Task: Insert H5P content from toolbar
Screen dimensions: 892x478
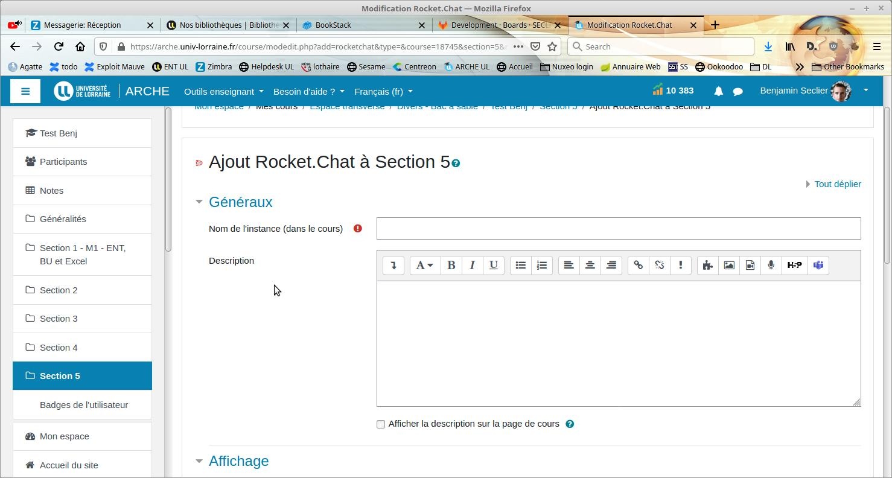Action: [x=794, y=265]
